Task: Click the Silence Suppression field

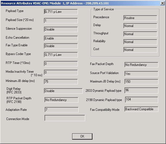Action: tap(61, 29)
